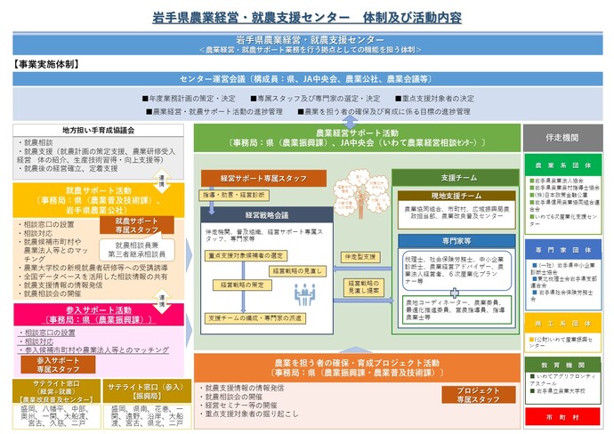Click the 現地支援チーム header
This screenshot has width=614, height=434.
coord(456,196)
